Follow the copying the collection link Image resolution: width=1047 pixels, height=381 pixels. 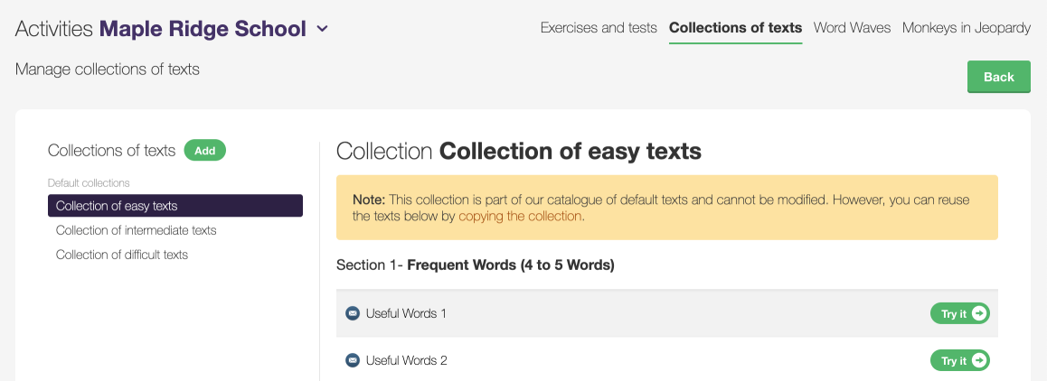point(520,217)
